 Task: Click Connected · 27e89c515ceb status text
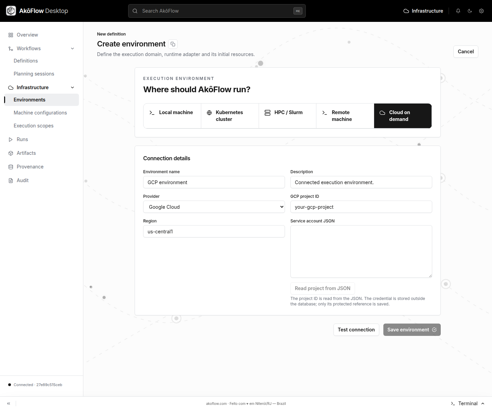[38, 385]
